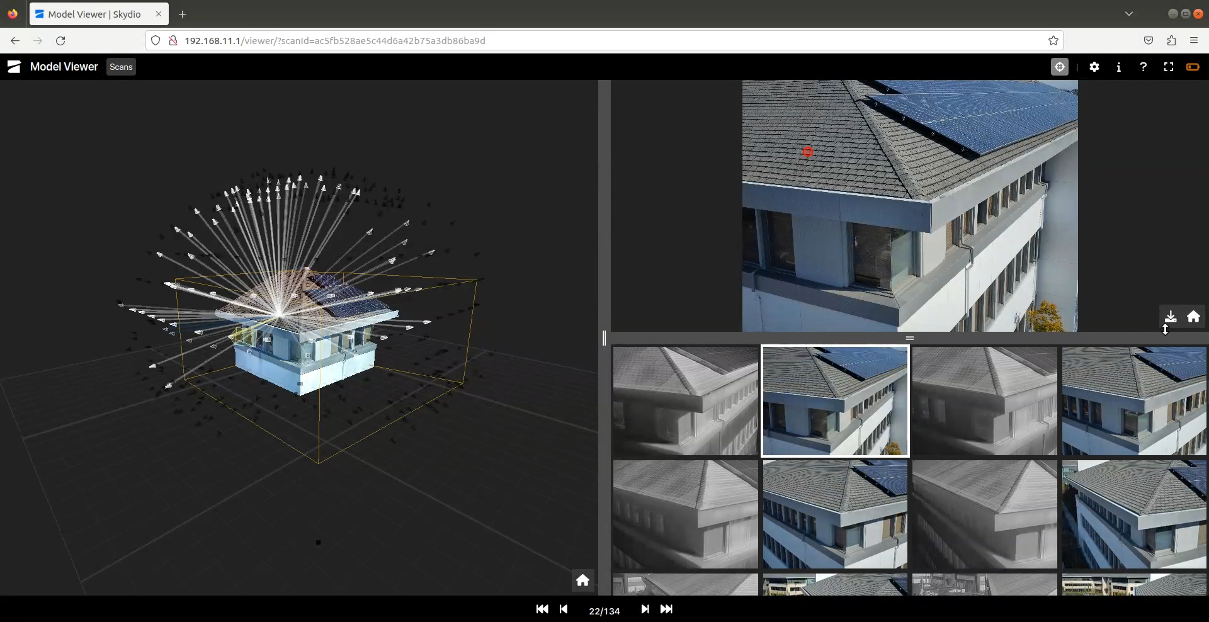
Task: Open a new browser tab
Action: coord(183,14)
